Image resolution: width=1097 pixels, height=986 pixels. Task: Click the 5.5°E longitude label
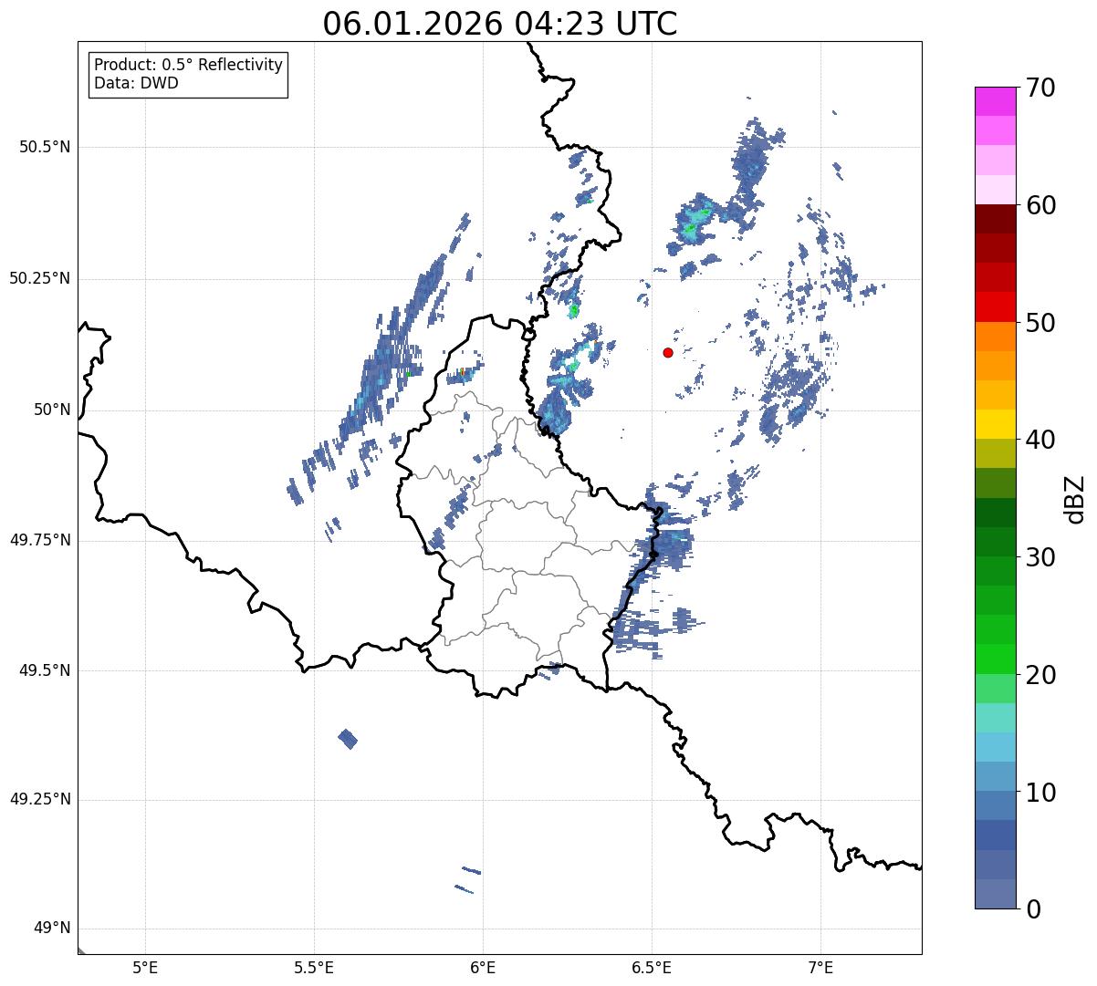pos(314,967)
